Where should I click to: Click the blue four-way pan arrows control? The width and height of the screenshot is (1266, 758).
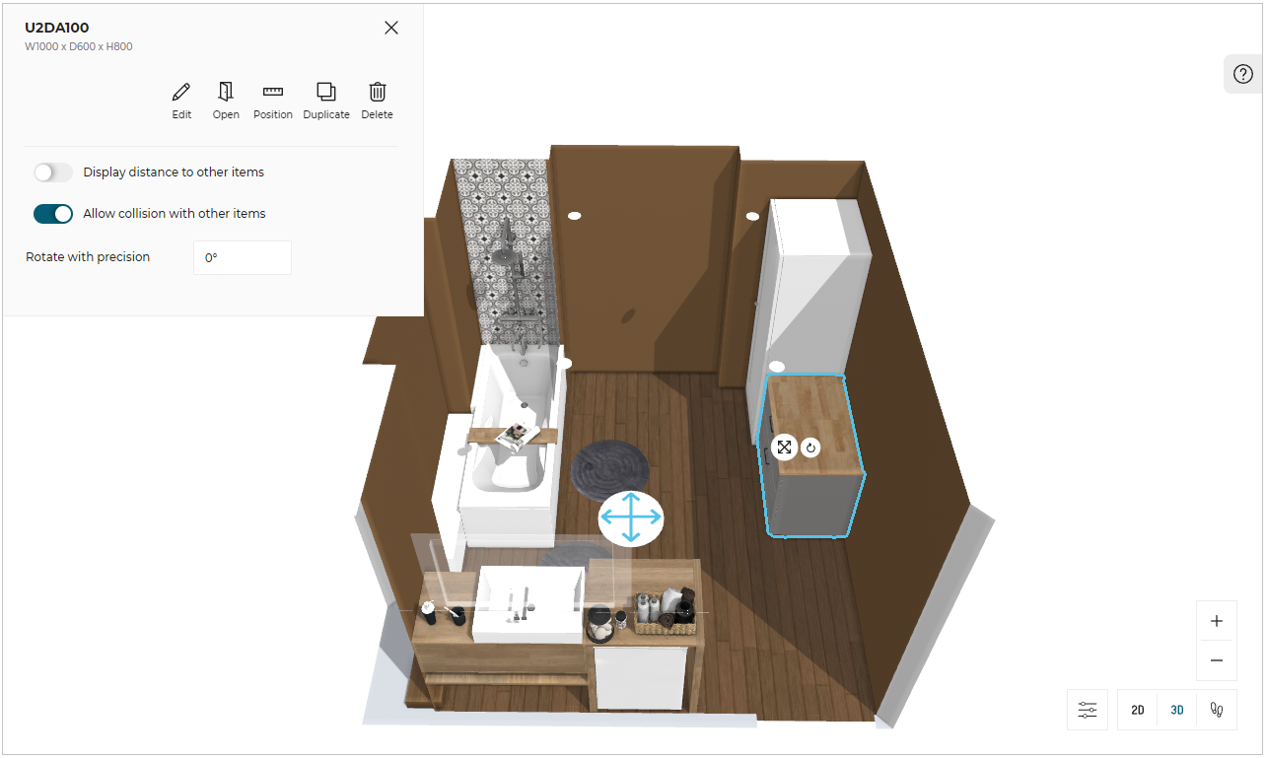[x=631, y=518]
